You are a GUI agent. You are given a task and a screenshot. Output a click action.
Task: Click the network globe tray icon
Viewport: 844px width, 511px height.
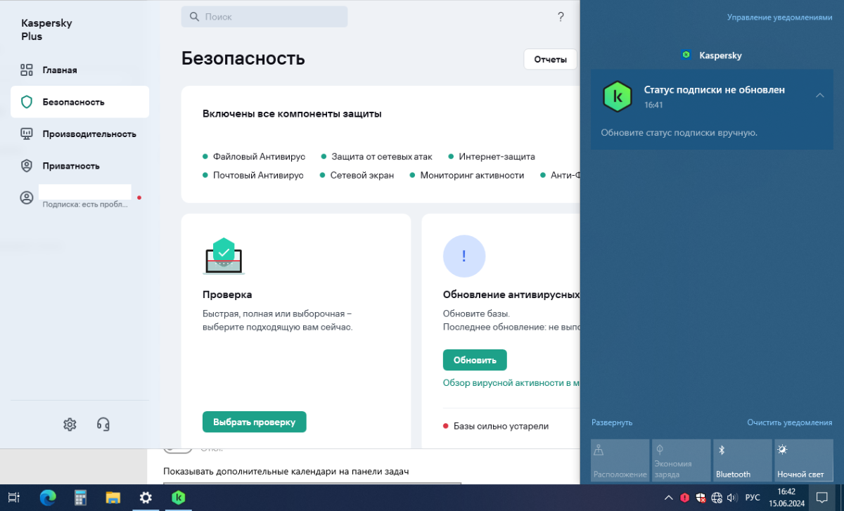point(717,498)
